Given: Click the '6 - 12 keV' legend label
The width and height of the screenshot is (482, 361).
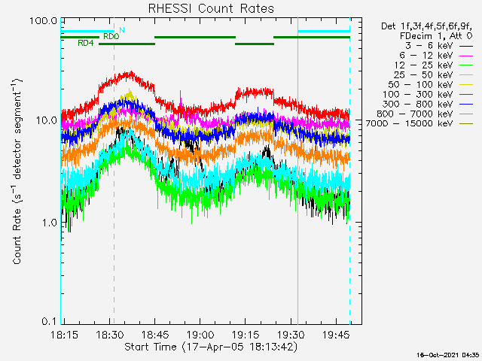Looking at the screenshot, I should [426, 56].
